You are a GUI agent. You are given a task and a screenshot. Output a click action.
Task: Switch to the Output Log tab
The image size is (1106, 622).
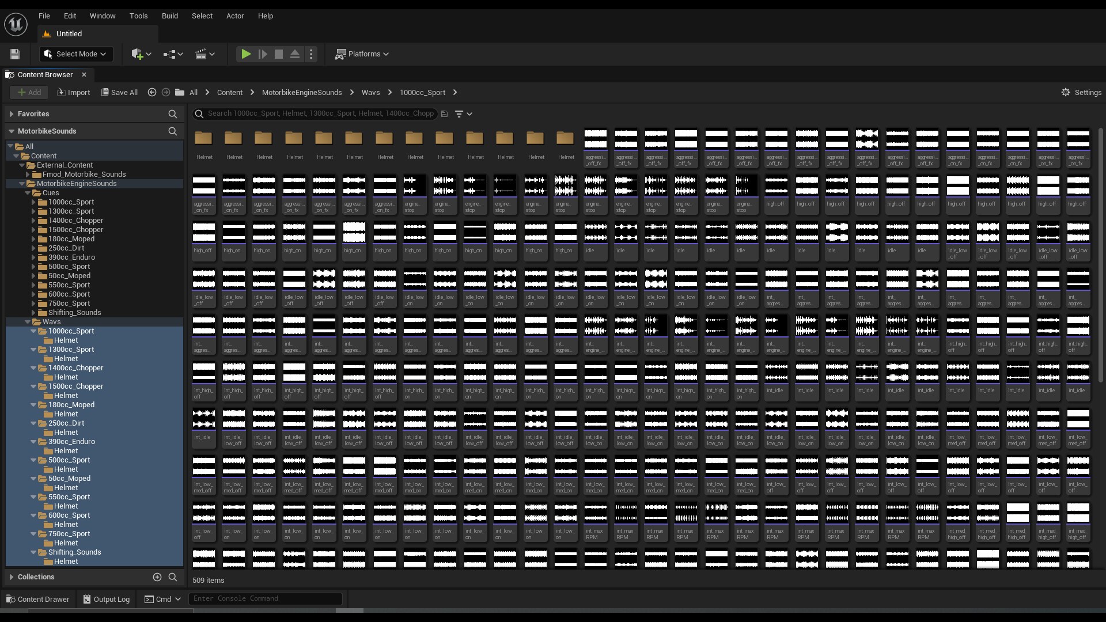click(x=107, y=599)
